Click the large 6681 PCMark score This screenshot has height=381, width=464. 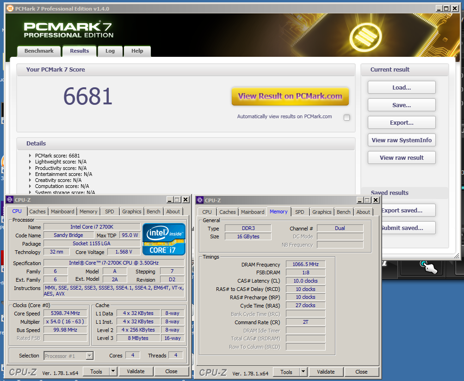88,96
